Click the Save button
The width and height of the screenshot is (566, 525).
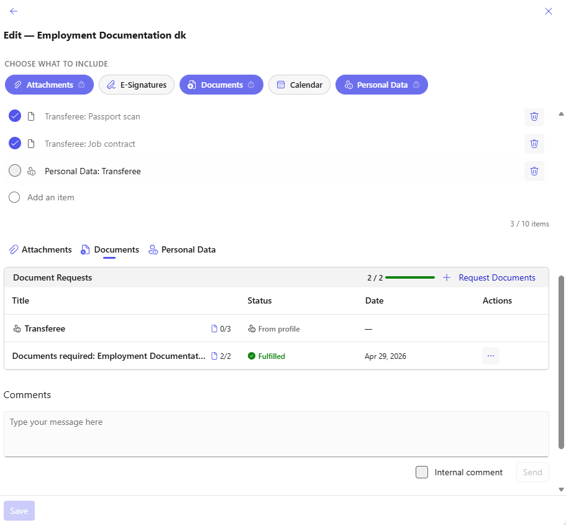pyautogui.click(x=19, y=511)
